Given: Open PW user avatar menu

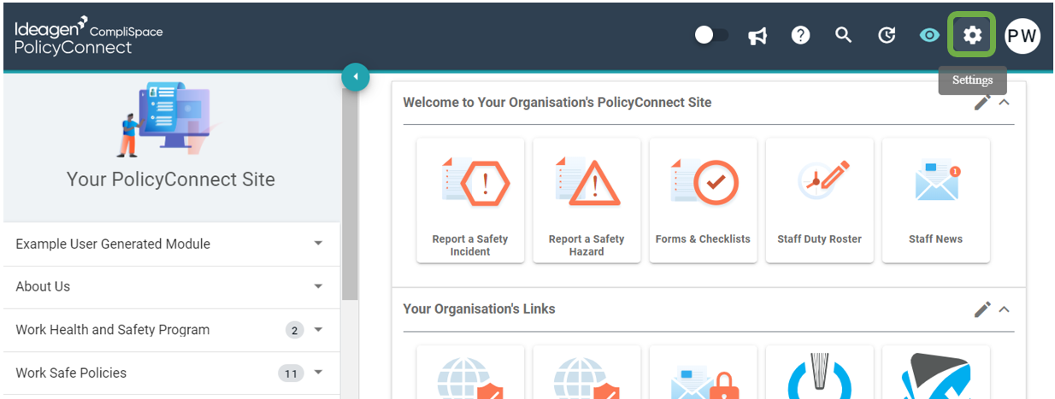Looking at the screenshot, I should [x=1022, y=36].
